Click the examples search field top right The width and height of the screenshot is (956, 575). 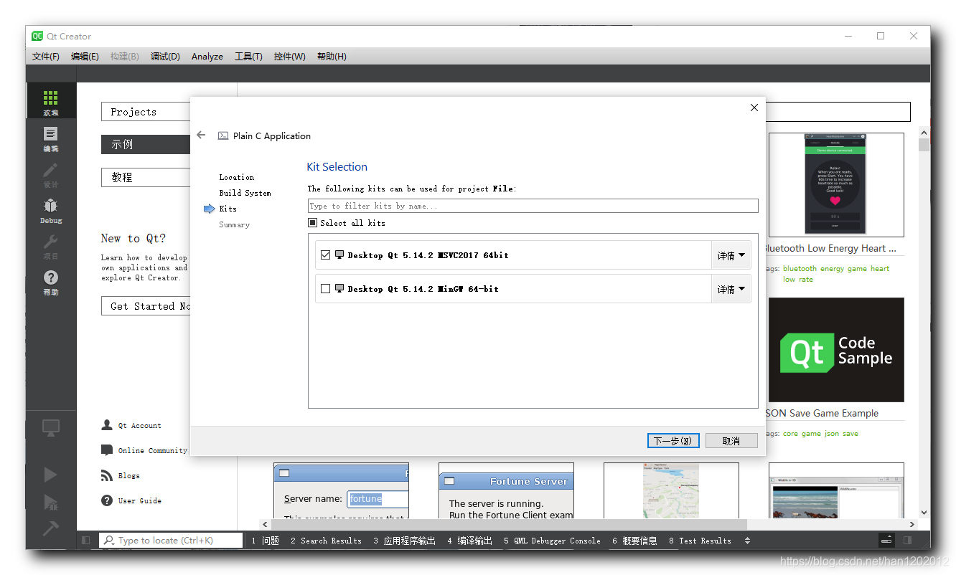838,112
